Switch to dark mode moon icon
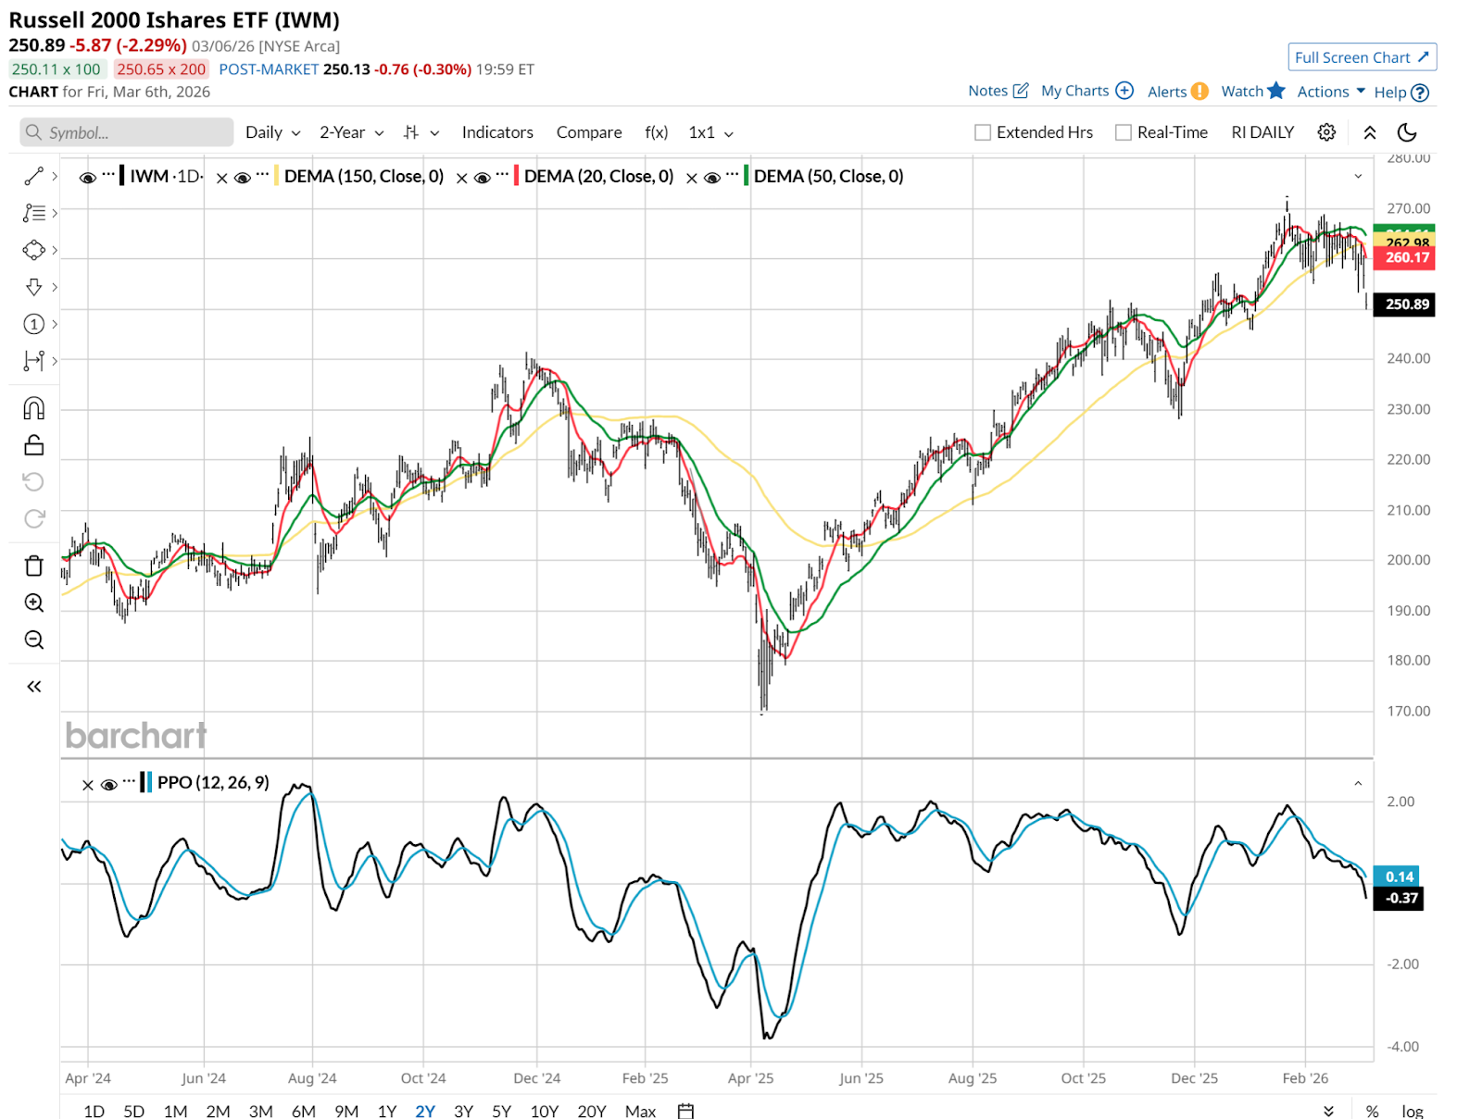Viewport: 1482px width, 1119px height. point(1406,132)
